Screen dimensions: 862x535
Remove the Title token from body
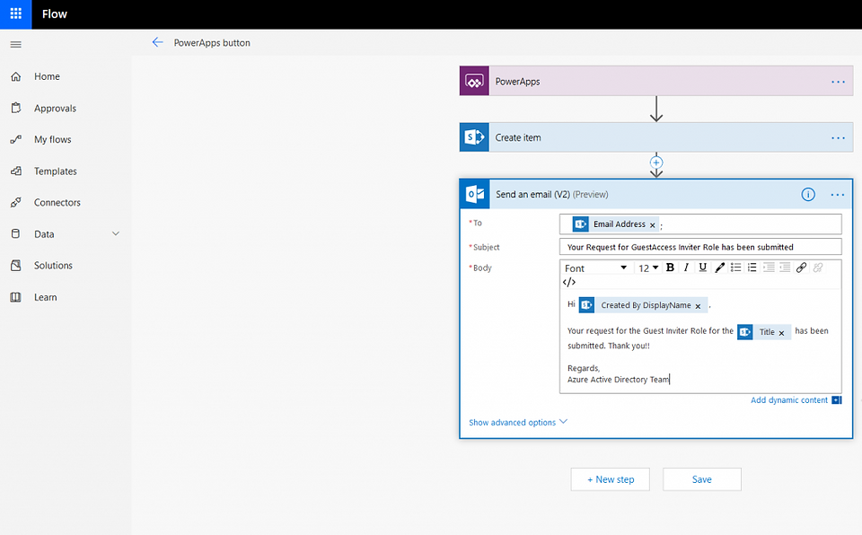click(x=781, y=333)
